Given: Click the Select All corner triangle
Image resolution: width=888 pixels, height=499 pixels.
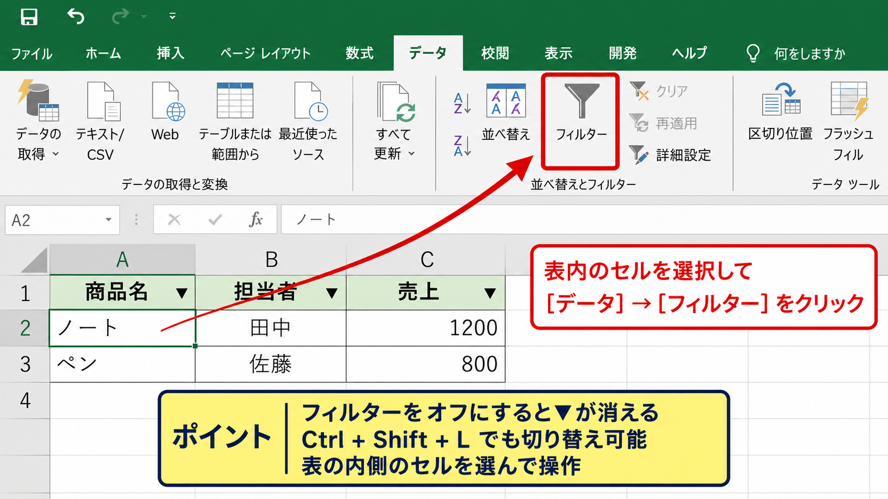Looking at the screenshot, I should pos(33,260).
